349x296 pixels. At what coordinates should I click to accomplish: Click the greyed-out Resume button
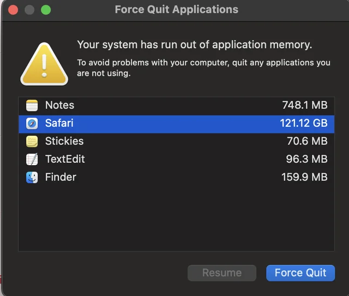pos(222,273)
